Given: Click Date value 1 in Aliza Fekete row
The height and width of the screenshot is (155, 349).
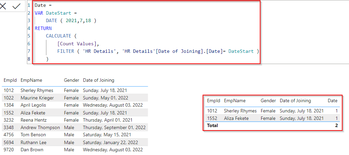Looking at the screenshot, I should pos(336,118).
